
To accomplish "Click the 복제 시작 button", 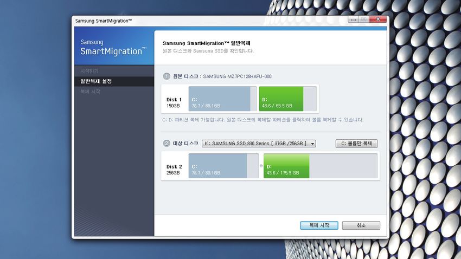I will click(319, 225).
